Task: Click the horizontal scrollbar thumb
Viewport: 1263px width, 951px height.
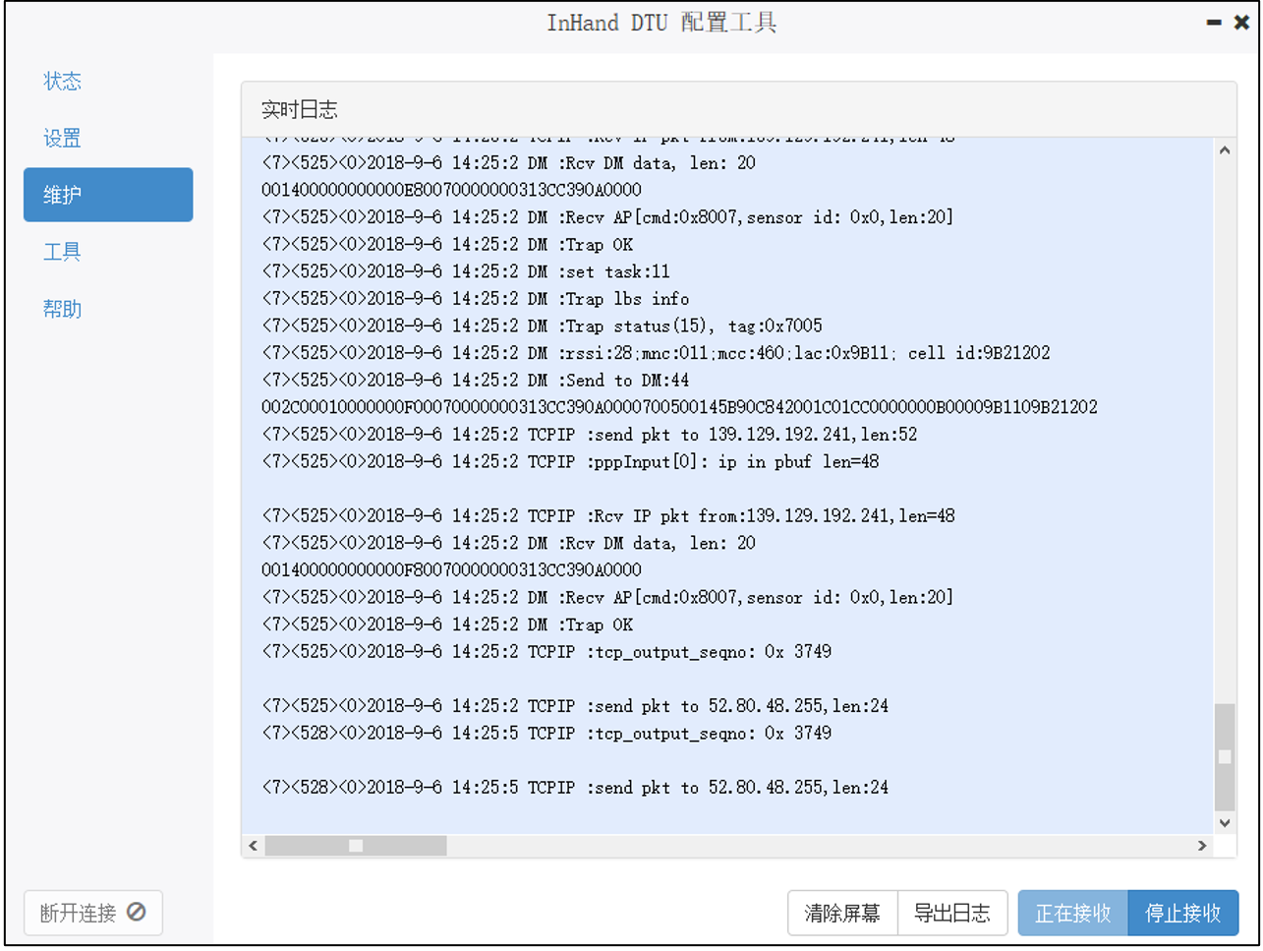Action: [356, 846]
